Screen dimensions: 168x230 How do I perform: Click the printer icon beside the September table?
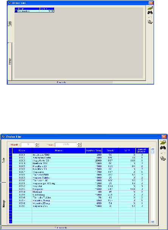click(150, 22)
